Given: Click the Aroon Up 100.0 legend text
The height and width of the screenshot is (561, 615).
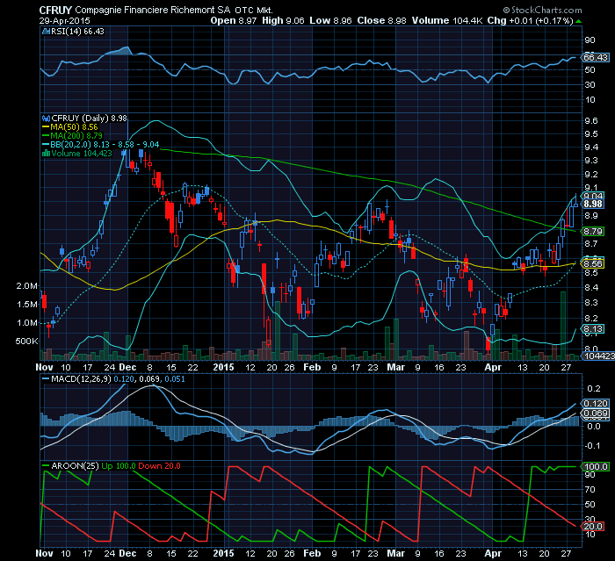Looking at the screenshot, I should pyautogui.click(x=119, y=466).
